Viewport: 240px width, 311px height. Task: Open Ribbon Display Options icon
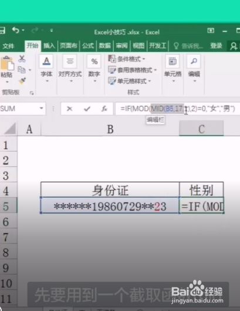click(x=211, y=31)
